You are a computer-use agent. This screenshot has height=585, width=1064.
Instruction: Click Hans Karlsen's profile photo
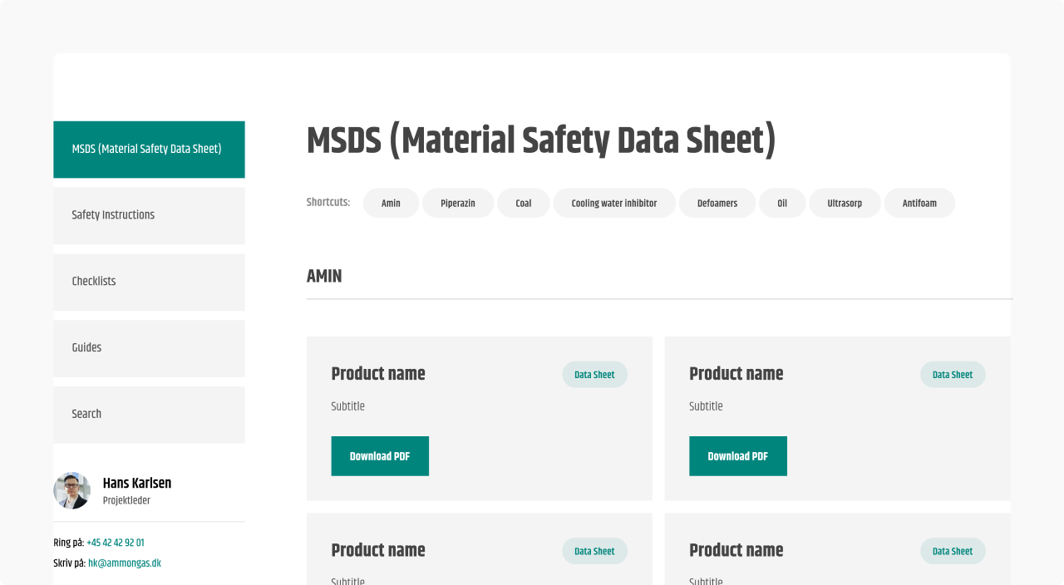(71, 490)
